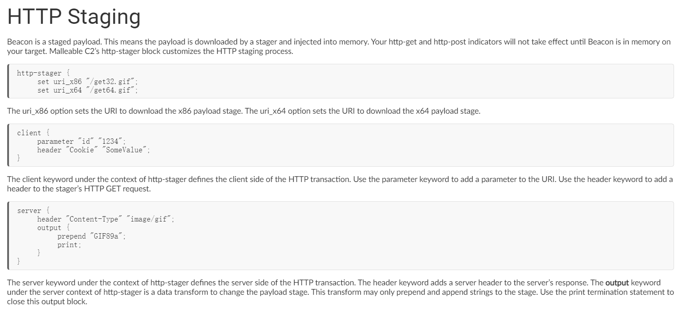The width and height of the screenshot is (679, 315).
Task: Click the final closing brace of the server block
Action: coord(18,262)
